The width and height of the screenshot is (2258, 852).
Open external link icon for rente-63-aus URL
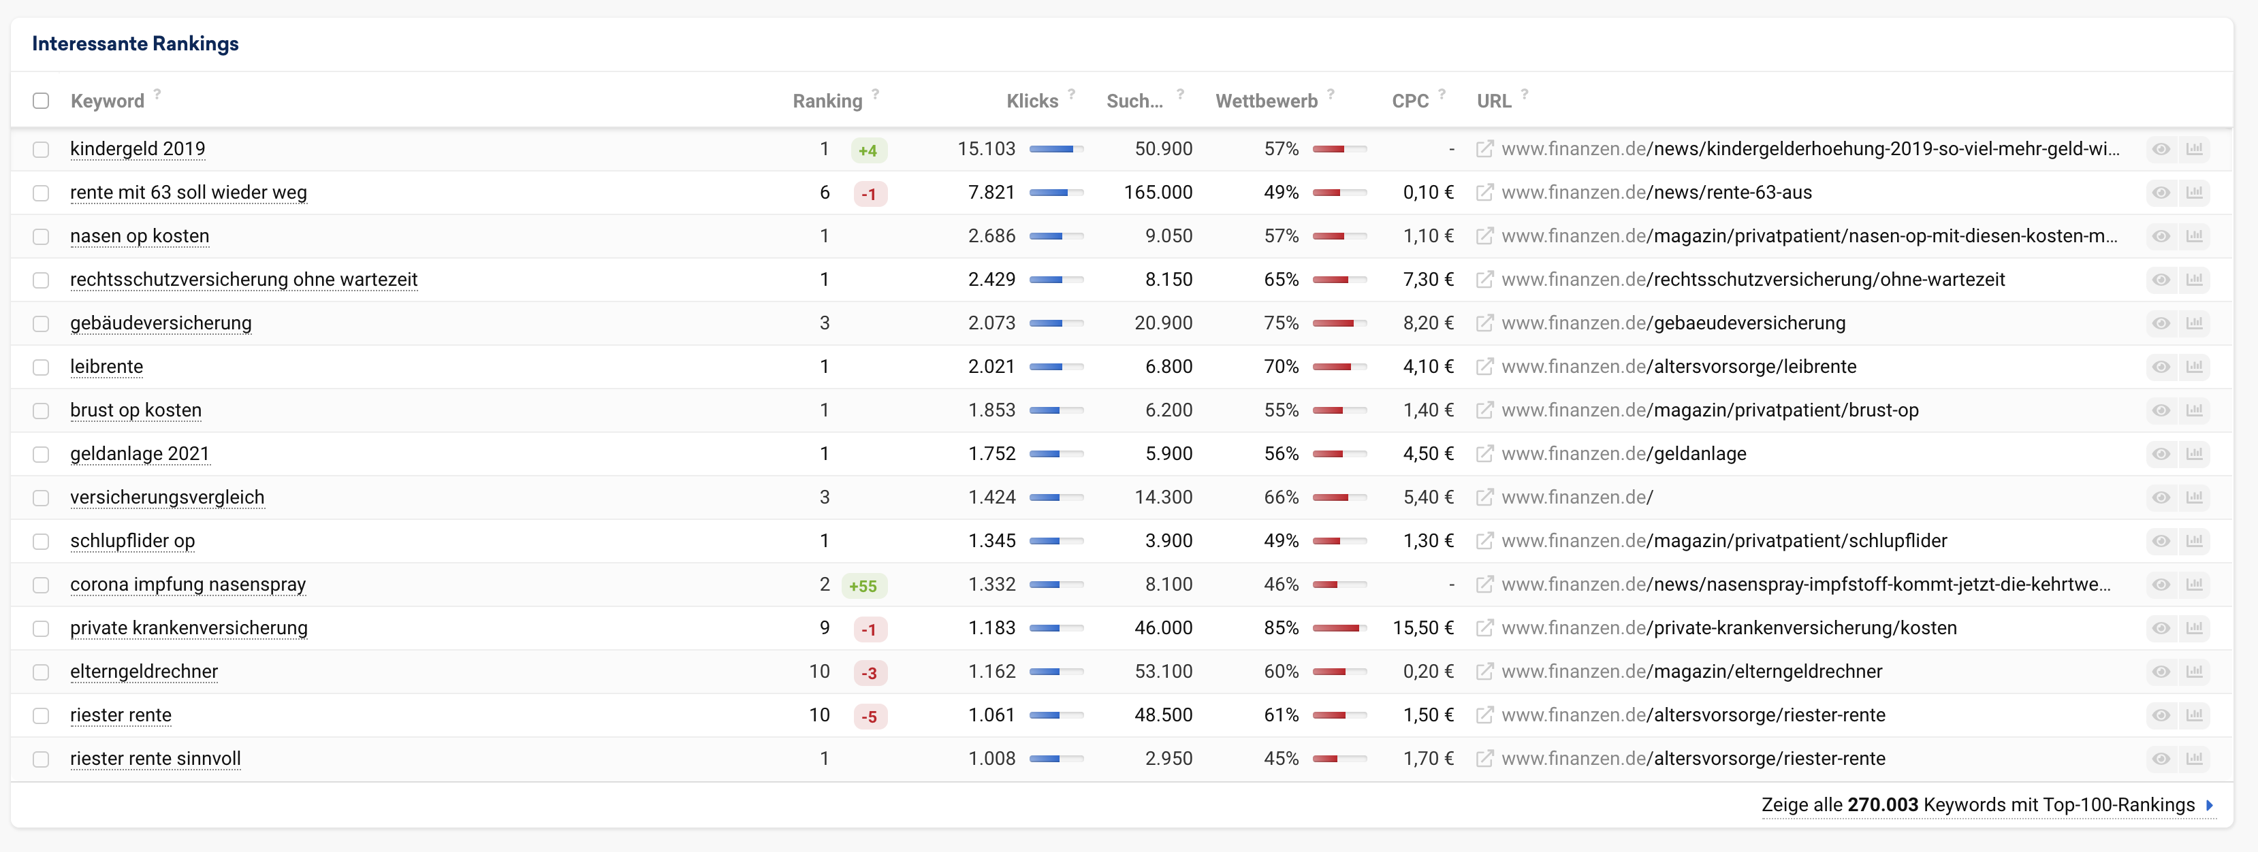[x=1484, y=193]
